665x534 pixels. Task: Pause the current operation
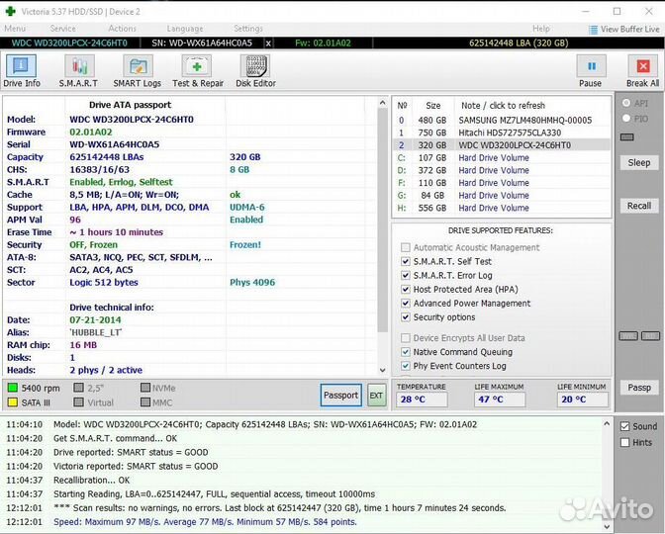590,70
